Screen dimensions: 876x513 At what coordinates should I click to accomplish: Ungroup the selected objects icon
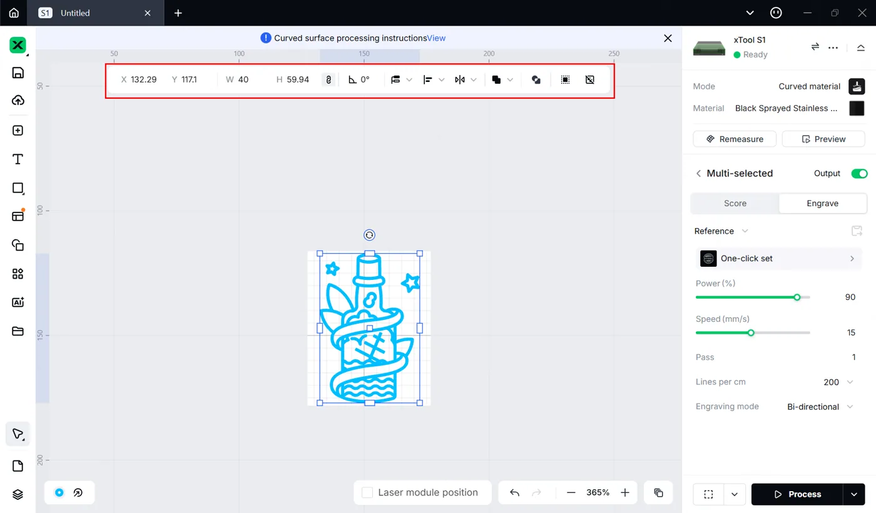589,80
